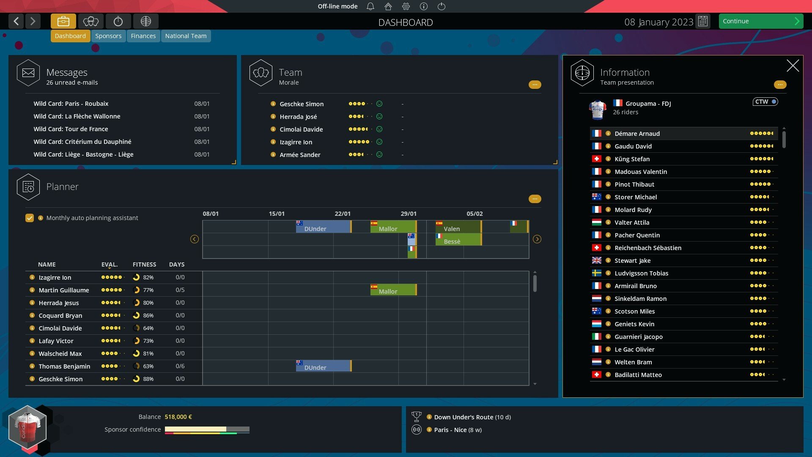The height and width of the screenshot is (457, 812).
Task: Toggle offline mode notification bell
Action: (x=369, y=6)
